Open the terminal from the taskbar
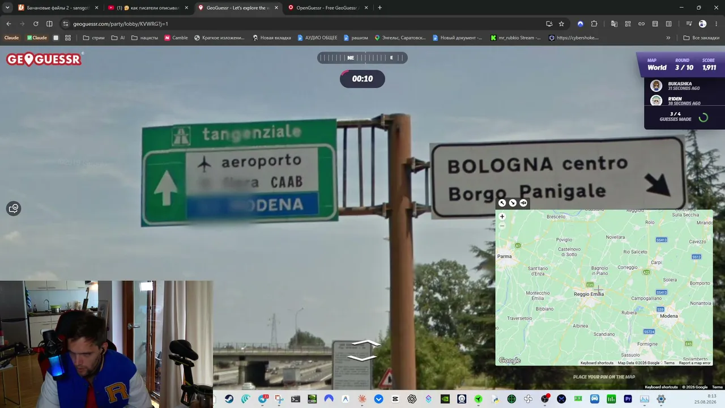This screenshot has height=408, width=725. (x=296, y=399)
